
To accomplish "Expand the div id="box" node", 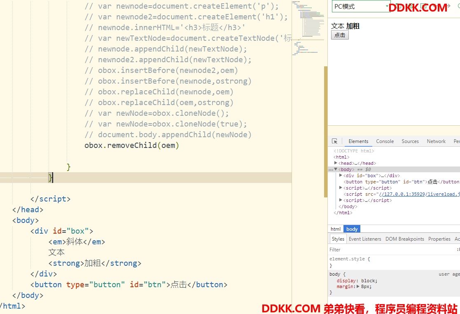I will pyautogui.click(x=341, y=175).
